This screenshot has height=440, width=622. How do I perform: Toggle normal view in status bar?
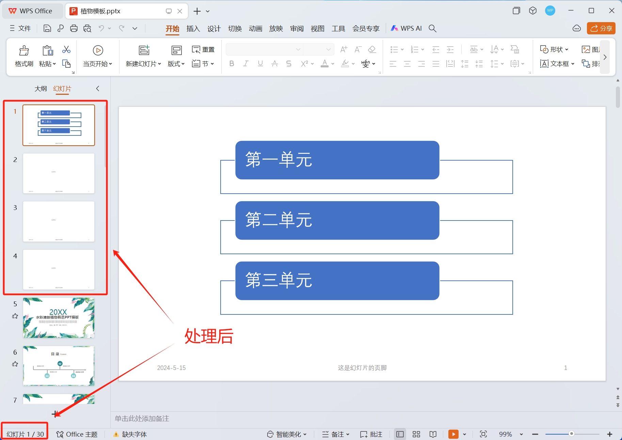[x=400, y=434]
